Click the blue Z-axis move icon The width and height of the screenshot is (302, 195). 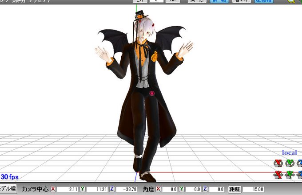coord(299,175)
